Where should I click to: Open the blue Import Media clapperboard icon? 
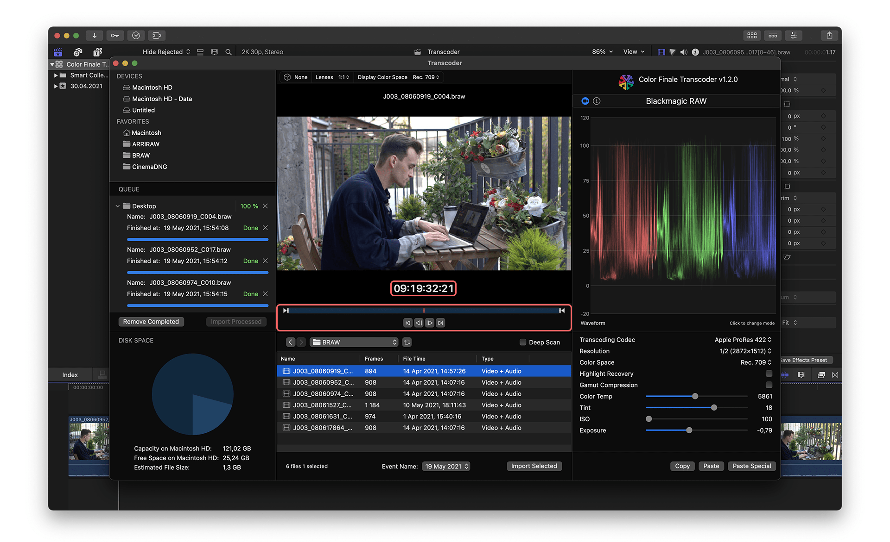(x=57, y=52)
